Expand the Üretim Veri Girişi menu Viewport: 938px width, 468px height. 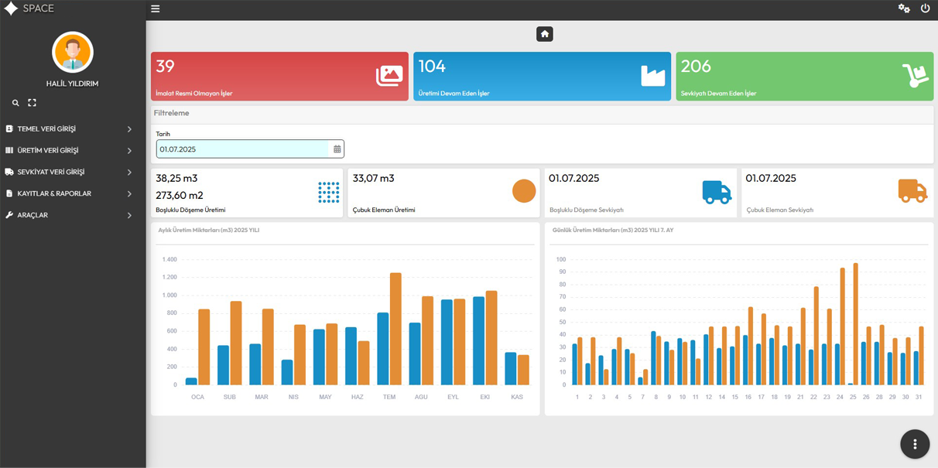[70, 151]
